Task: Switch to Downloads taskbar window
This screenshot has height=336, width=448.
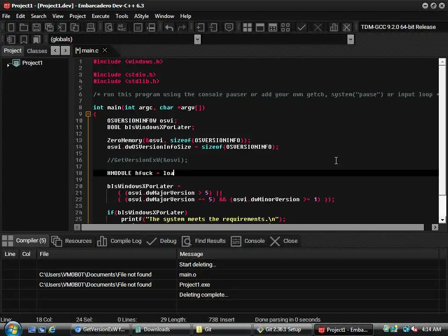Action: coord(161,329)
